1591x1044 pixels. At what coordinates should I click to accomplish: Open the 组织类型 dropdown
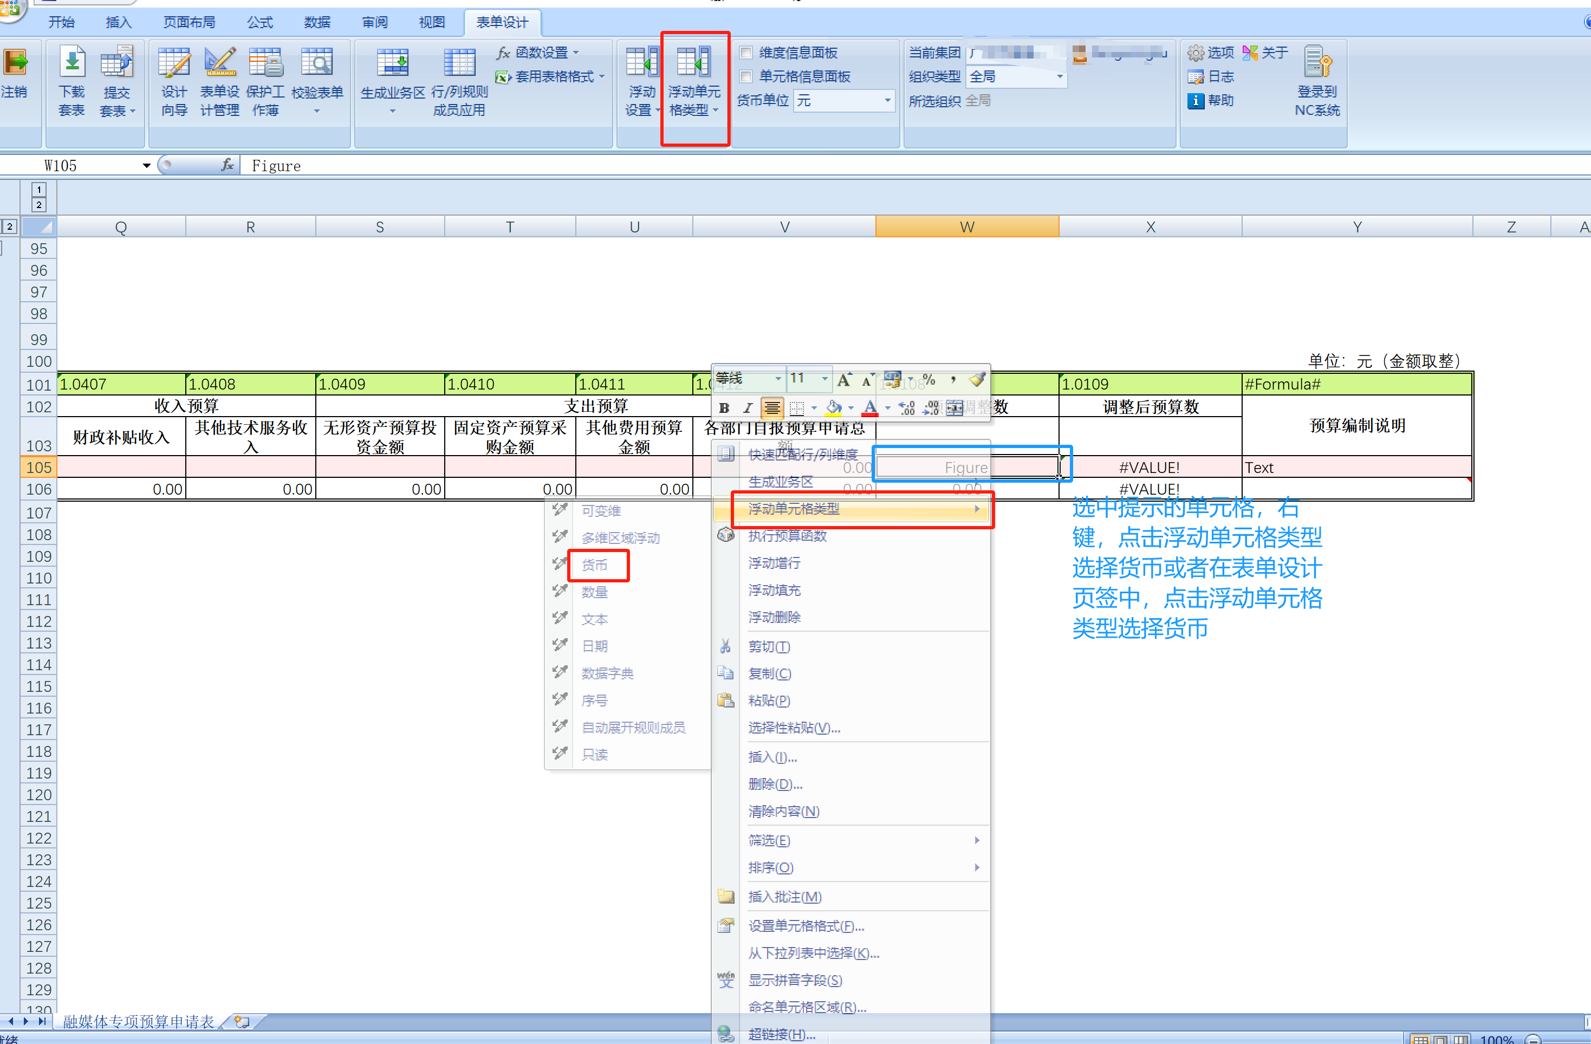pyautogui.click(x=1060, y=77)
